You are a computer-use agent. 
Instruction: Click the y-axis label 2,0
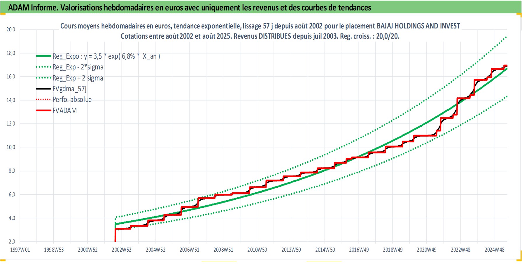[x=12, y=242]
